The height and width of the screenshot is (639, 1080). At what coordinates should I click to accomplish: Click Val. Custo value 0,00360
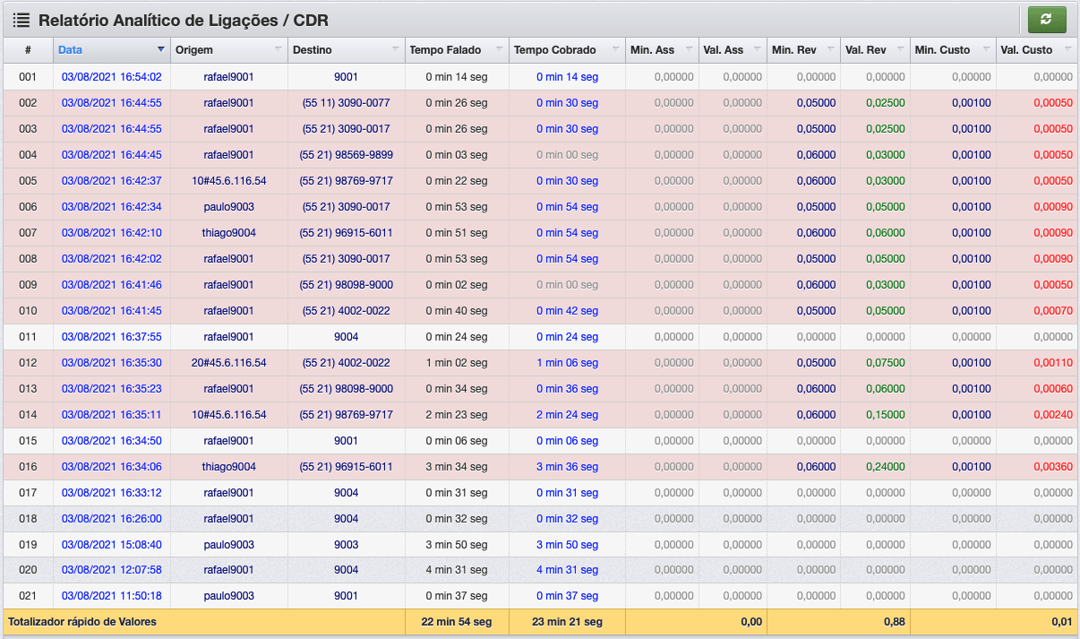1053,467
